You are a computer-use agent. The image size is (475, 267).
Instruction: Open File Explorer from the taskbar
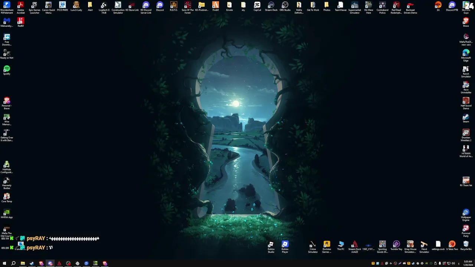pos(23,263)
